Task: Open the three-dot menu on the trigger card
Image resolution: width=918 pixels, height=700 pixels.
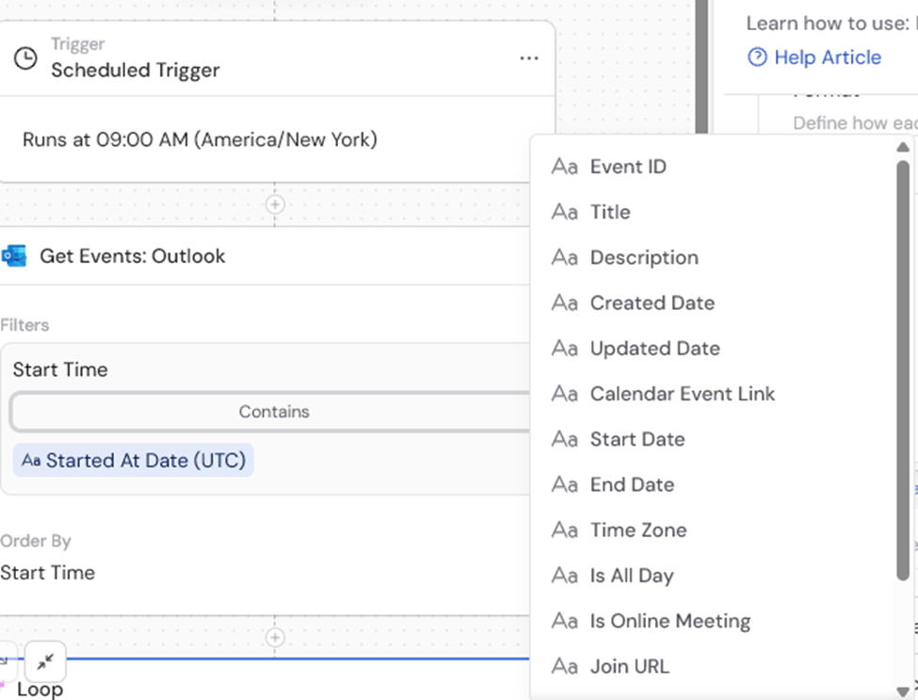Action: point(528,58)
